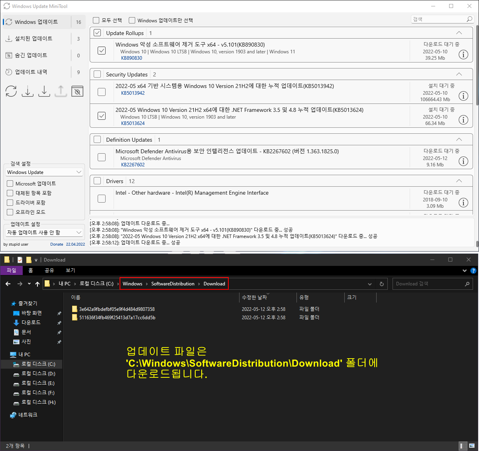The image size is (479, 451).
Task: Uncheck the Update Rollups group checkbox
Action: (97, 33)
